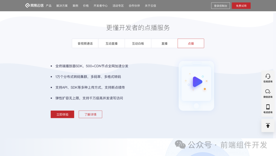Open the 直播 tab

coord(164,43)
